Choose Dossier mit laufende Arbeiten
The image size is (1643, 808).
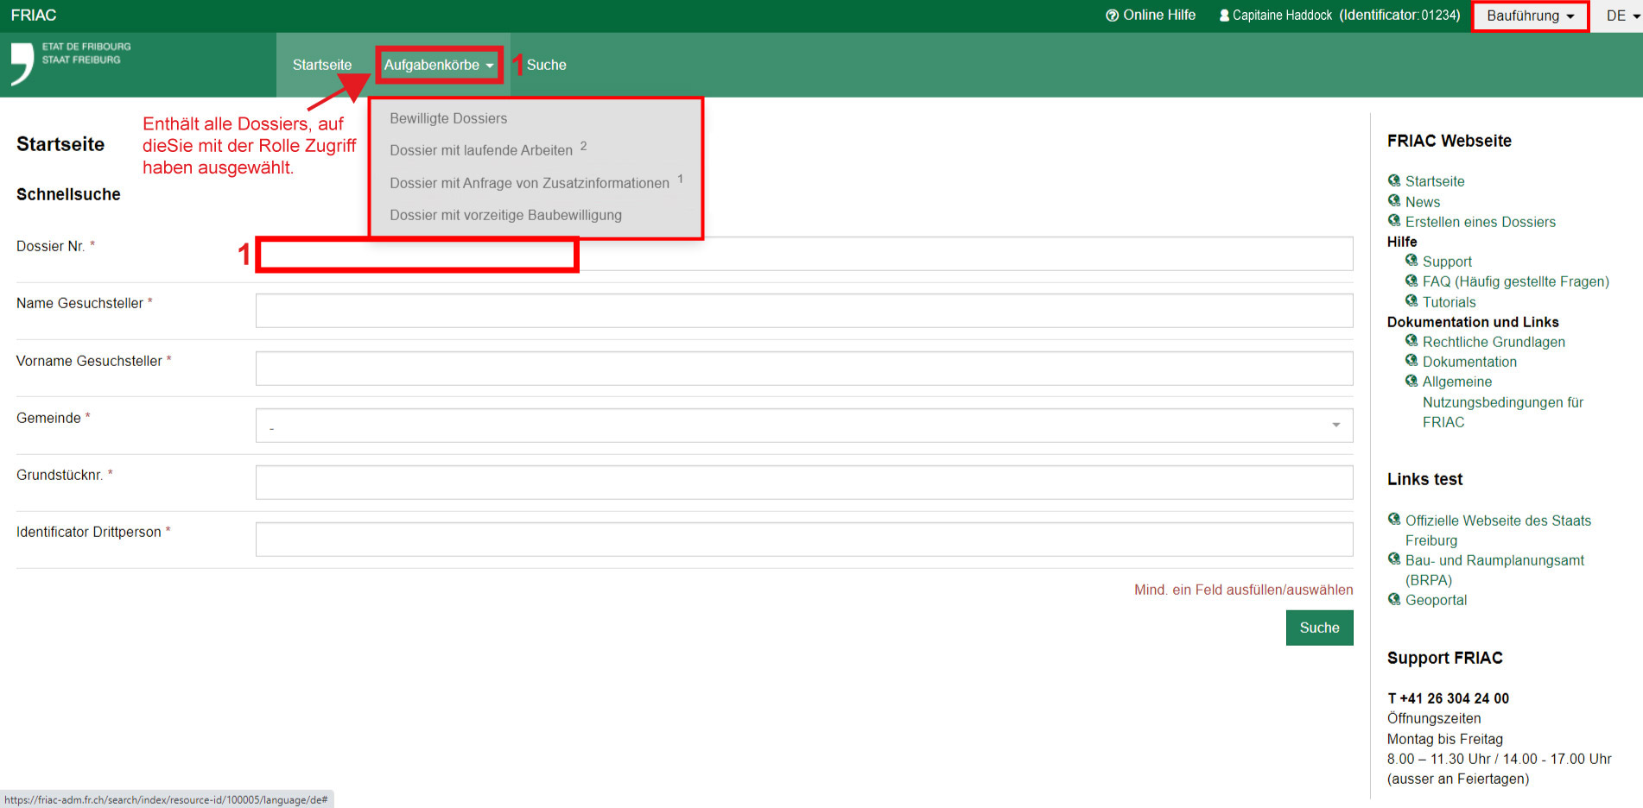[x=481, y=150]
